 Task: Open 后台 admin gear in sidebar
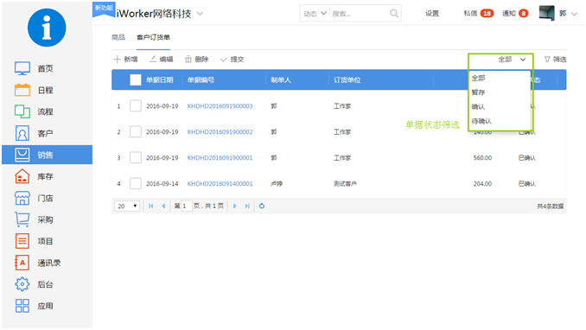pos(34,284)
